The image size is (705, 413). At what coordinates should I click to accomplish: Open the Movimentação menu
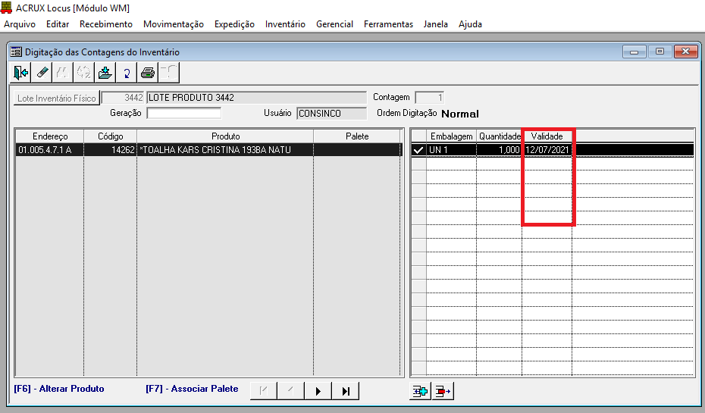[173, 24]
